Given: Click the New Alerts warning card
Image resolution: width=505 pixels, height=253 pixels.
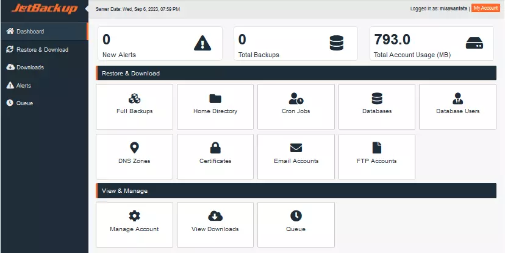Looking at the screenshot, I should (159, 43).
